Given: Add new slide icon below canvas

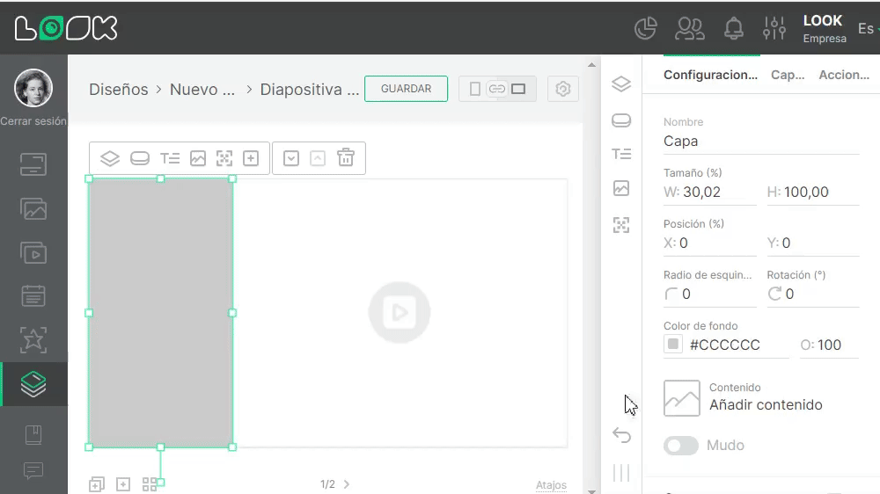Looking at the screenshot, I should tap(123, 484).
